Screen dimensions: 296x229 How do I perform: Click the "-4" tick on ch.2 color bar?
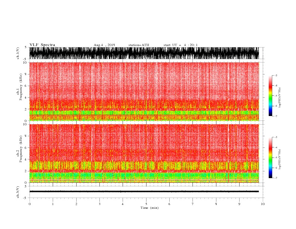(275, 147)
